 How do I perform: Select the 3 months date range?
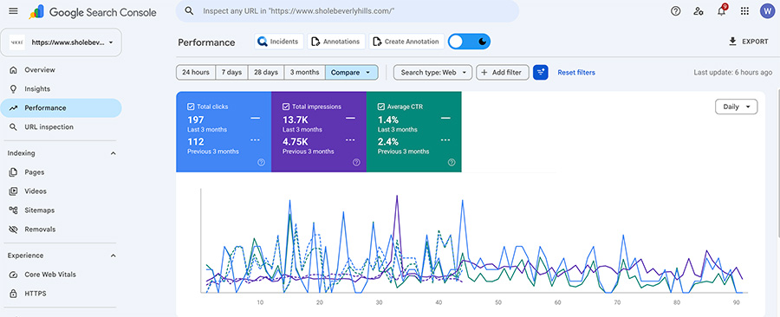(304, 73)
